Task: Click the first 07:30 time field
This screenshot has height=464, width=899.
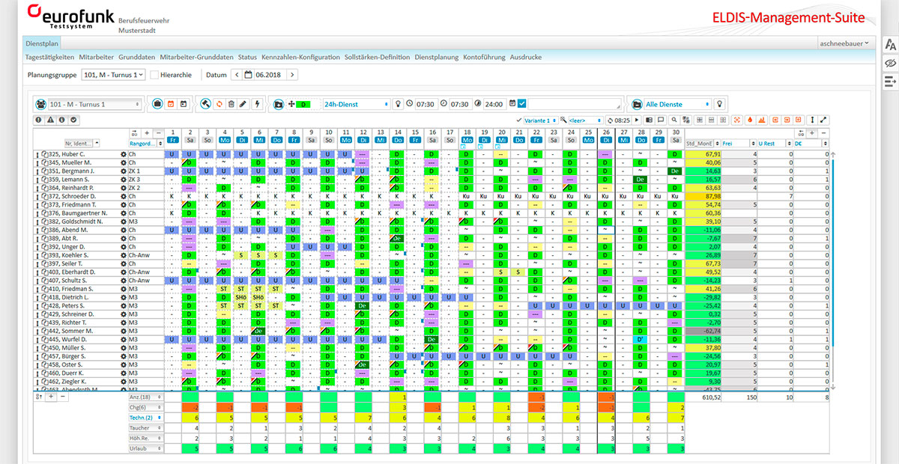Action: [426, 104]
